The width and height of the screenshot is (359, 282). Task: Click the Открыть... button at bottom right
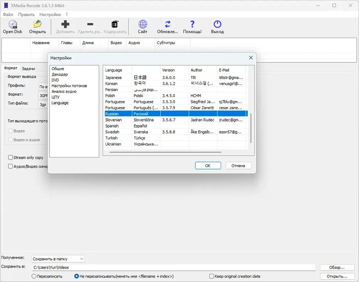[x=337, y=276]
